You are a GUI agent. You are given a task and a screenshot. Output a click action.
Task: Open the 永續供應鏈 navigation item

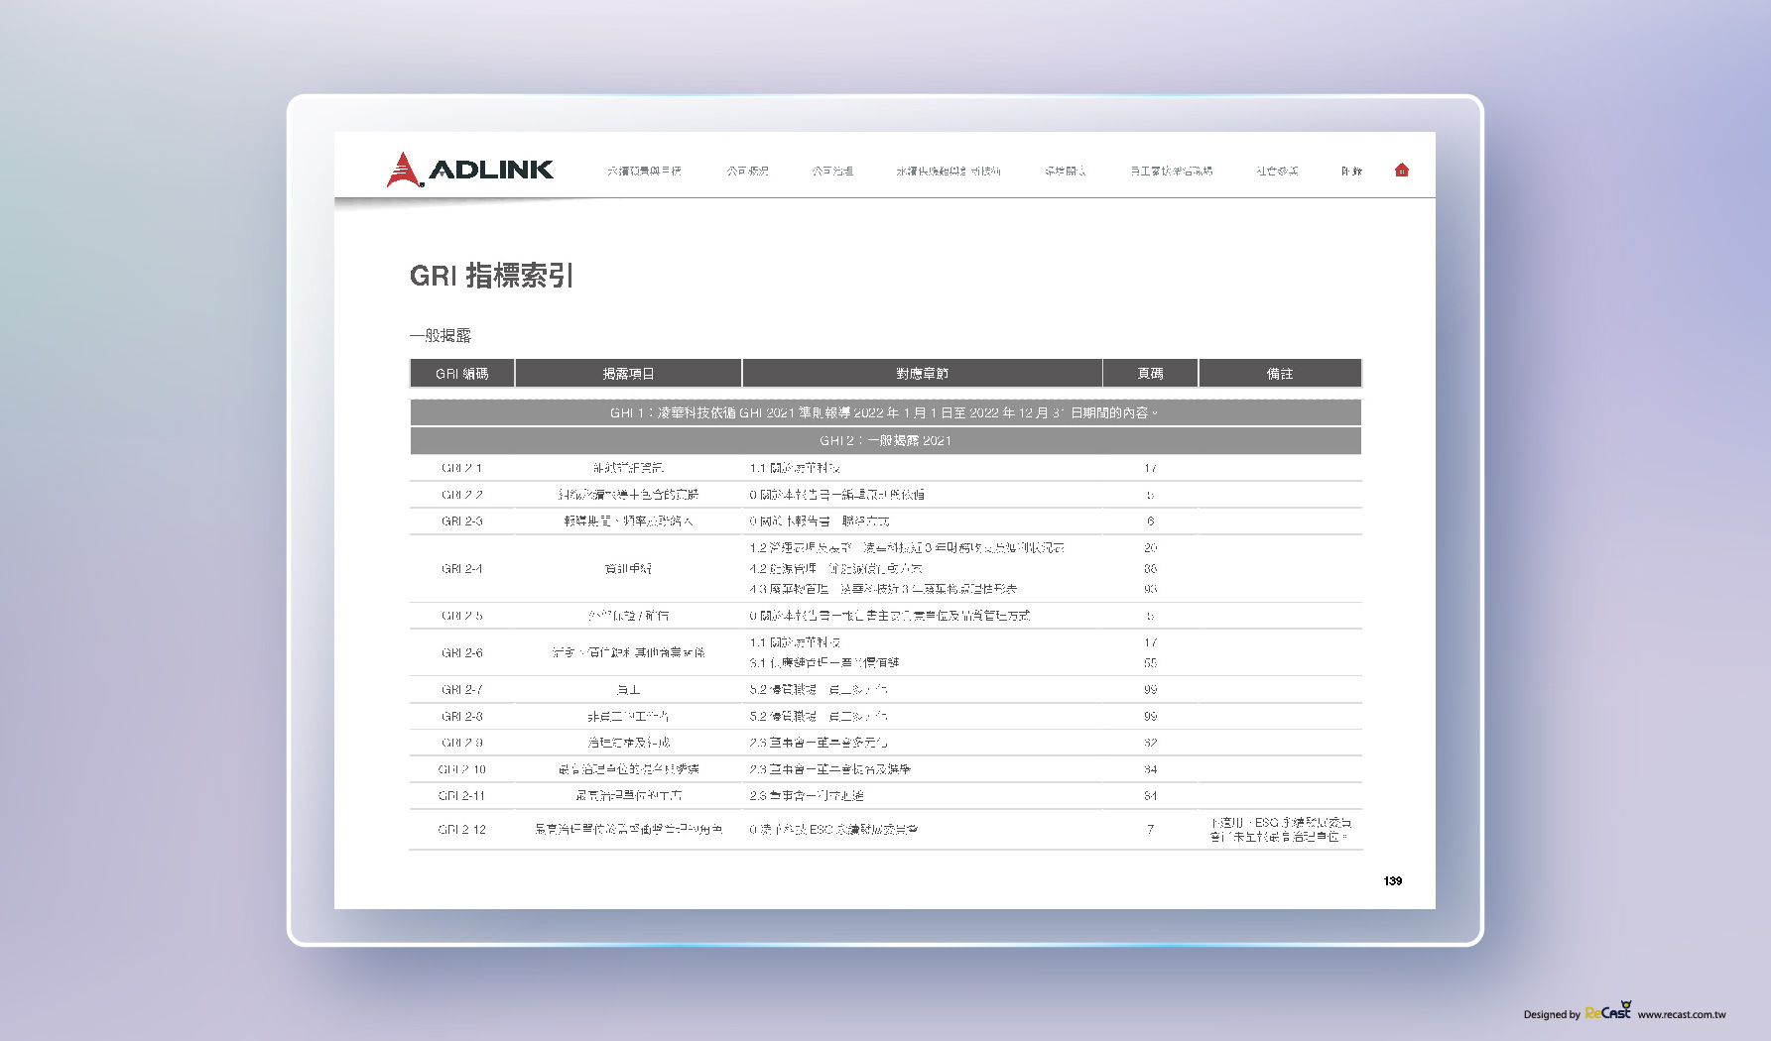(949, 172)
